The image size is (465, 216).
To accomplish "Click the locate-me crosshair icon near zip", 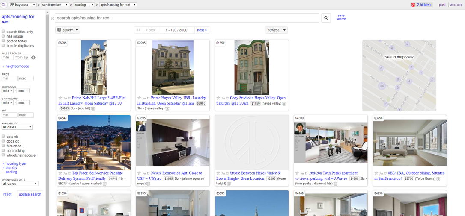I will tap(33, 58).
